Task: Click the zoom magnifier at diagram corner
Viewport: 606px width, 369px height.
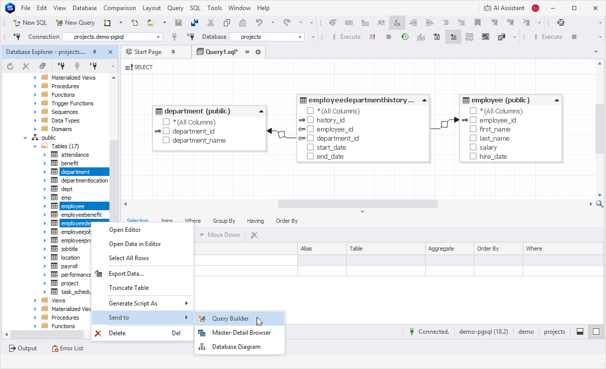Action: click(x=599, y=204)
